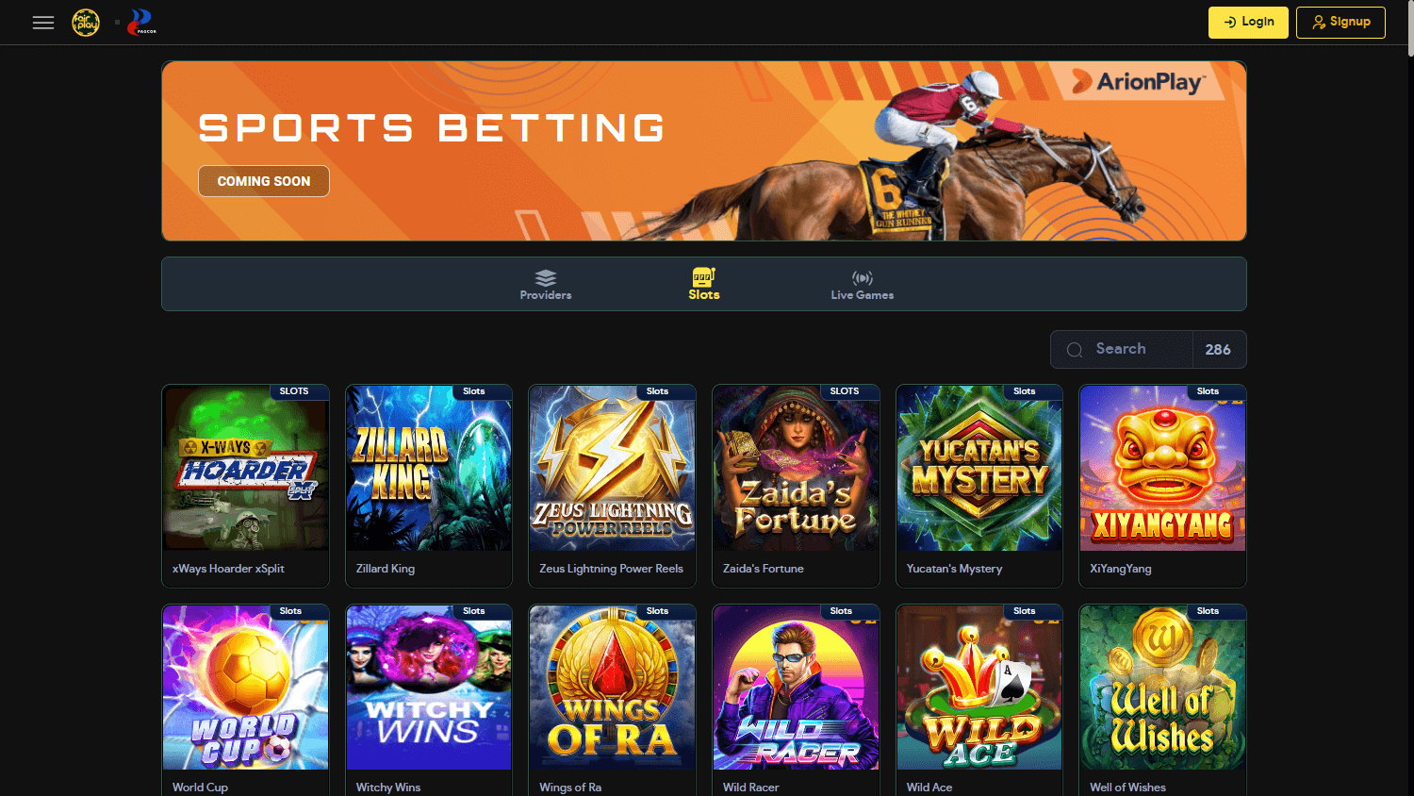Select the Live Games broadcast icon
This screenshot has width=1414, height=796.
(x=863, y=277)
